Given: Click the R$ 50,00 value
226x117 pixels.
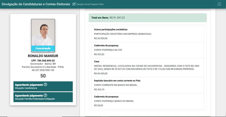Looking at the screenshot, I should click(x=98, y=105).
